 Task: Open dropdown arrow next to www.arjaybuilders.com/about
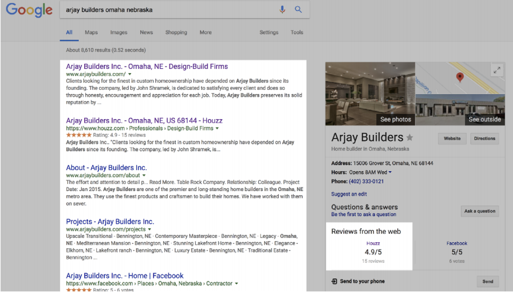pos(144,175)
